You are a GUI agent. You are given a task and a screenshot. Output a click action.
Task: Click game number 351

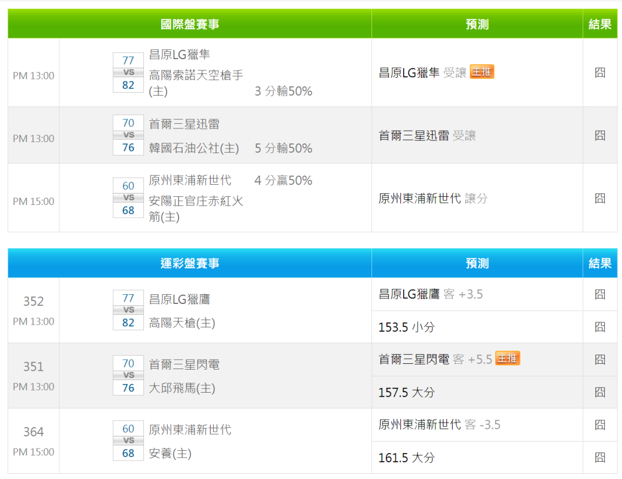pos(33,367)
